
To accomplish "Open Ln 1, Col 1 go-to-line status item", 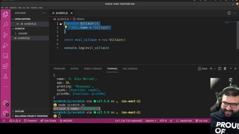I will tap(128, 121).
